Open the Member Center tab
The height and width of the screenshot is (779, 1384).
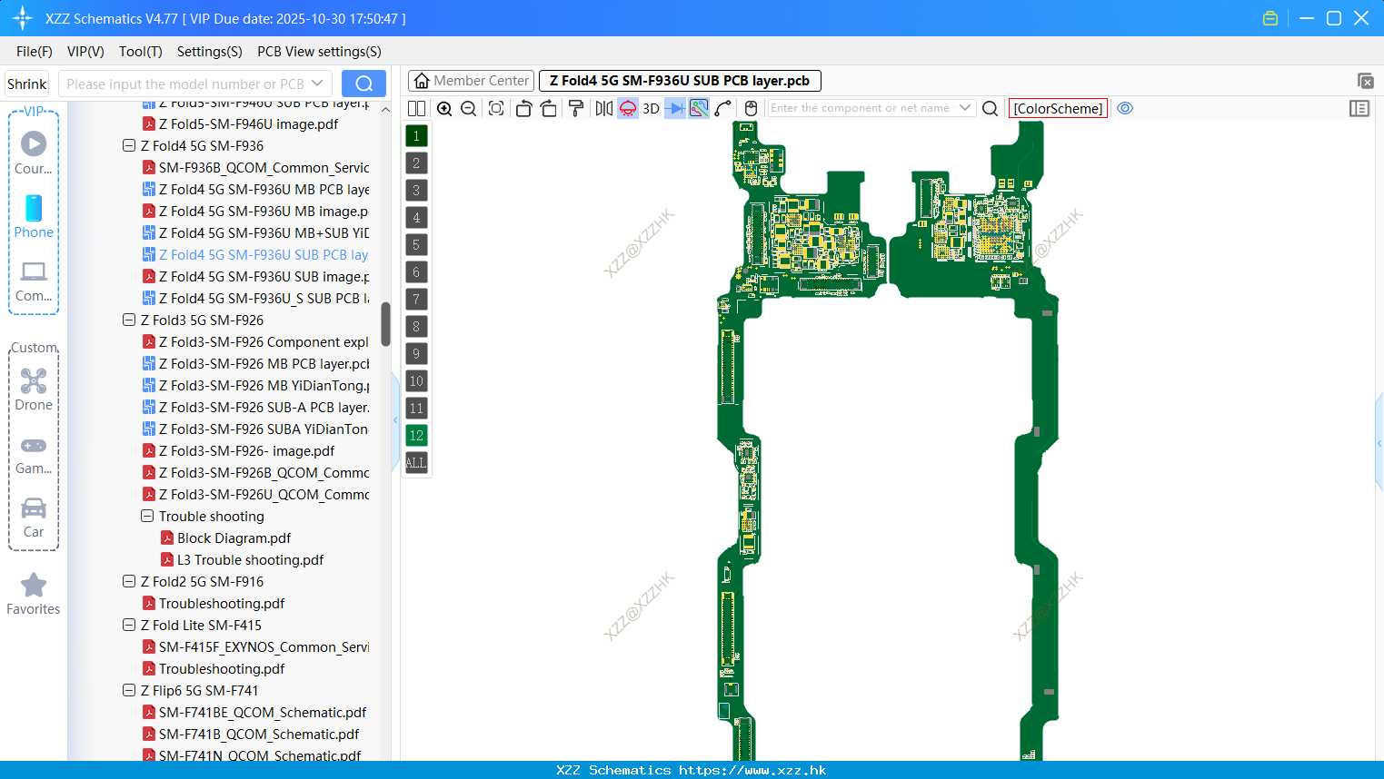click(x=471, y=81)
